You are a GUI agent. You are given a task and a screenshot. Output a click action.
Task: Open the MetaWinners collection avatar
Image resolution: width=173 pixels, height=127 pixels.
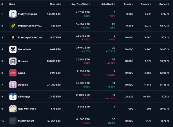tap(13, 121)
